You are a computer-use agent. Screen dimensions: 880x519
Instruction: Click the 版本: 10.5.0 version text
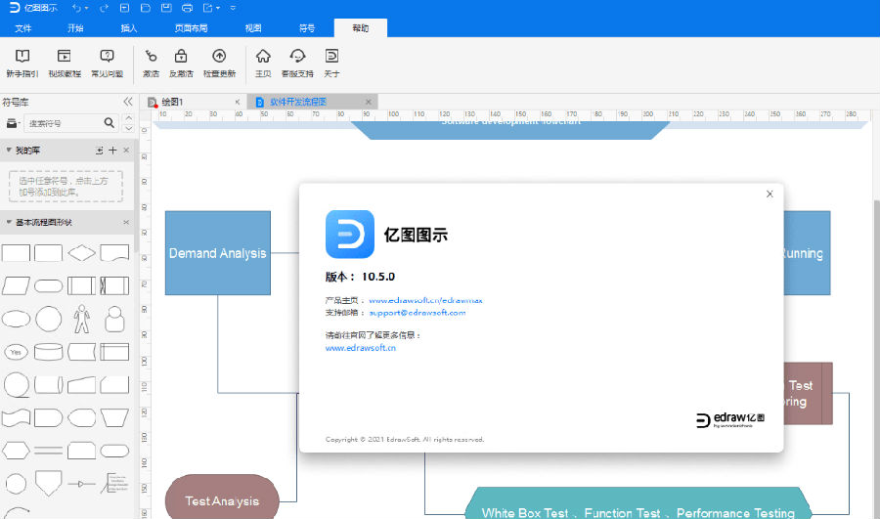tap(360, 277)
